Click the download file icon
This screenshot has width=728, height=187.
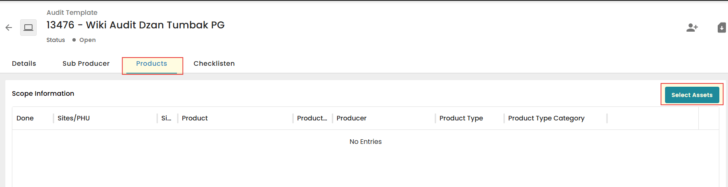click(x=722, y=28)
